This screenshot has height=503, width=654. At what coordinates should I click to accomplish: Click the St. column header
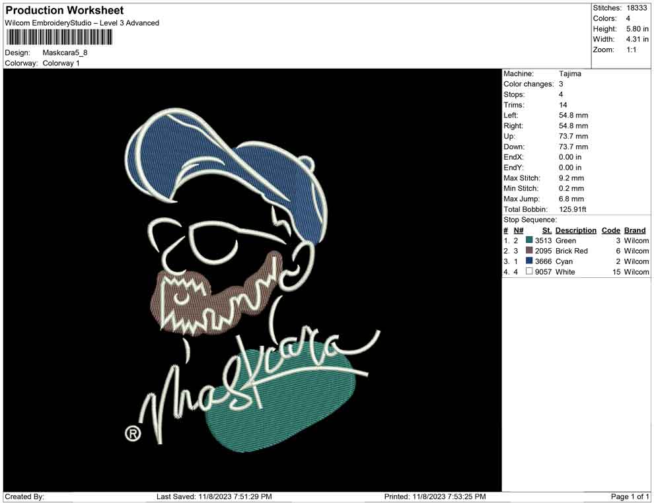[547, 230]
